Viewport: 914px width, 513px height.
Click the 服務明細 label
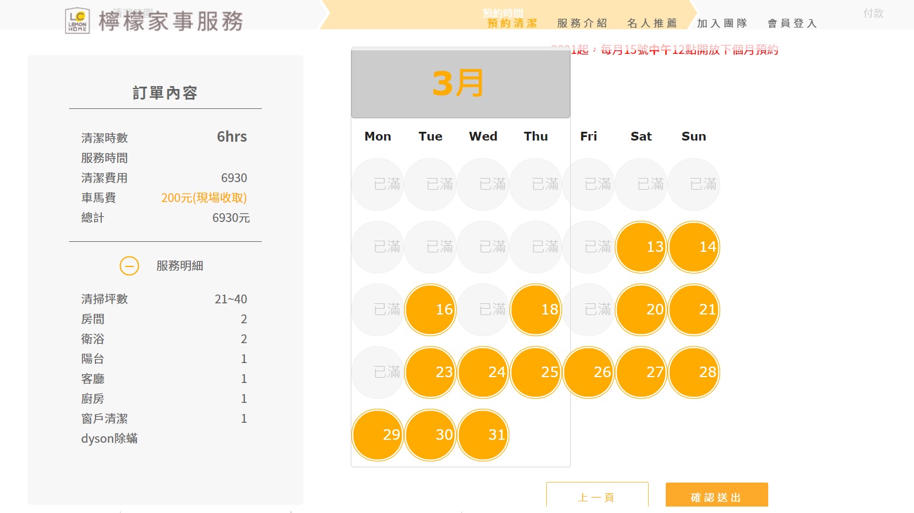point(180,266)
